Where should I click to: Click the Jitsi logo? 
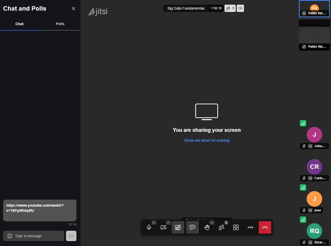coord(98,12)
